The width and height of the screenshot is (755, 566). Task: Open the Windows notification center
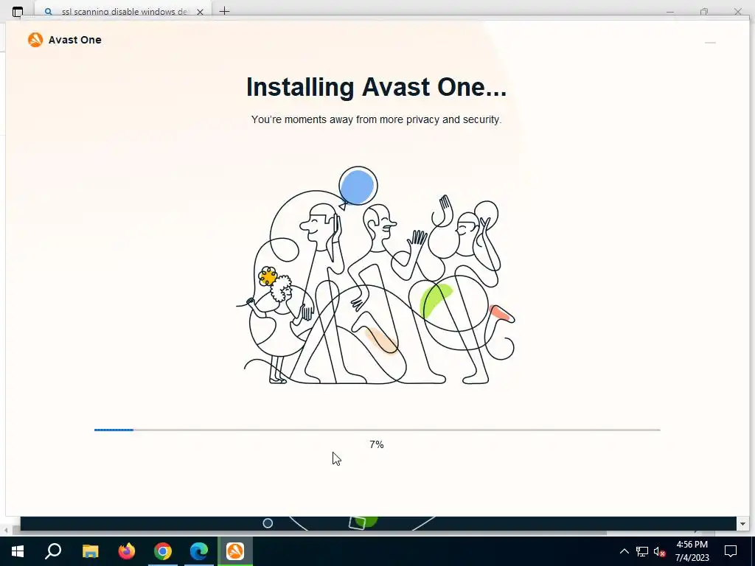click(x=731, y=551)
